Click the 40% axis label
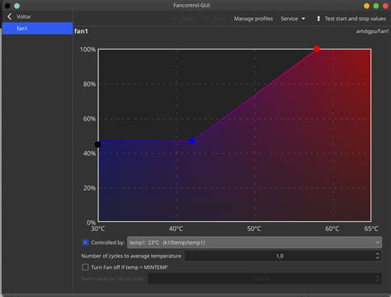The image size is (391, 297). [89, 153]
